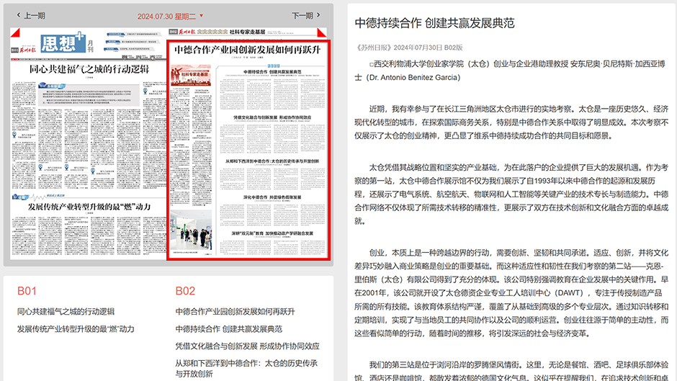Image resolution: width=677 pixels, height=381 pixels.
Task: Click author name text Dr. Antonio Benitez Garcia
Action: pyautogui.click(x=413, y=77)
